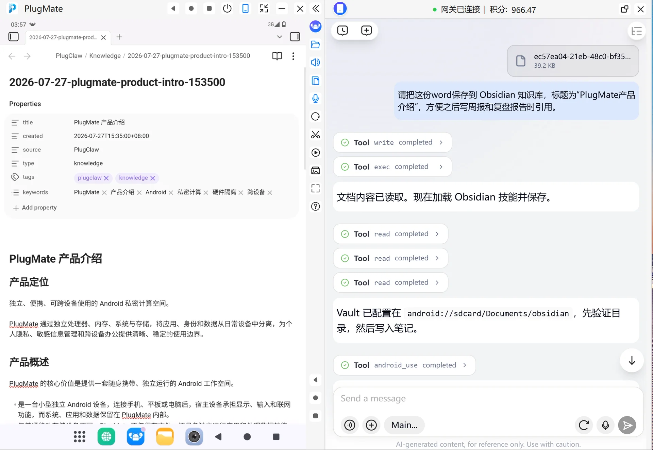The image size is (653, 450).
Task: Expand the Tool write completed entry
Action: (x=392, y=142)
